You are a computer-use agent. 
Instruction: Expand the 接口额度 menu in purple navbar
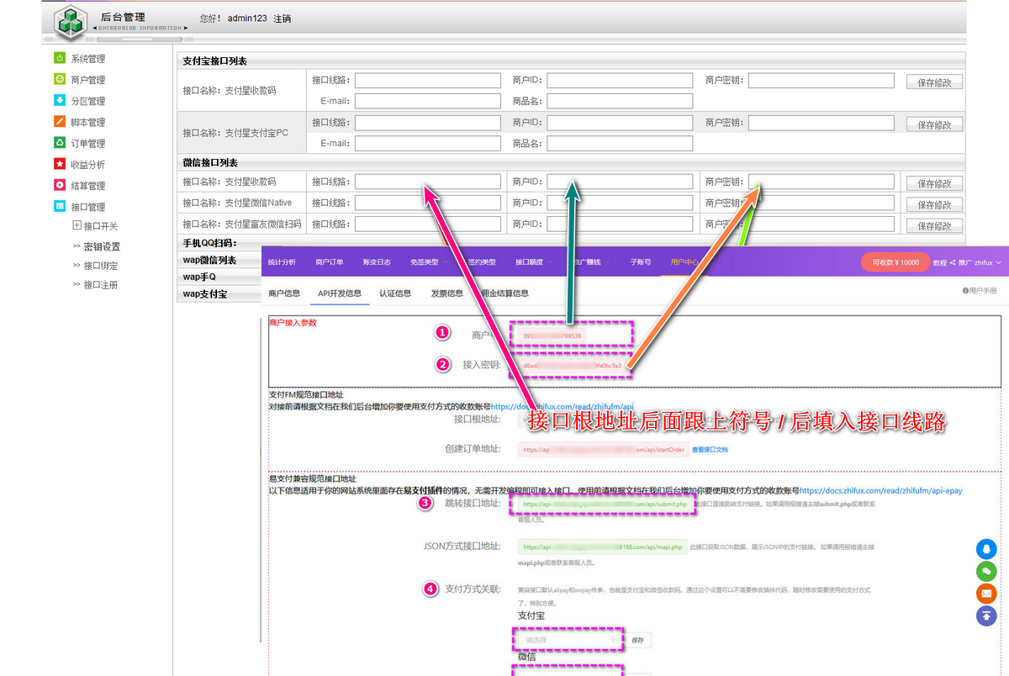pos(532,262)
